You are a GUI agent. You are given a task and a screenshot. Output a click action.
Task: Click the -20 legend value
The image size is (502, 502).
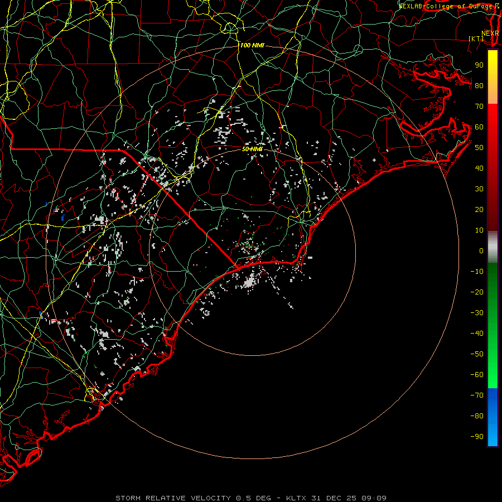coord(477,292)
